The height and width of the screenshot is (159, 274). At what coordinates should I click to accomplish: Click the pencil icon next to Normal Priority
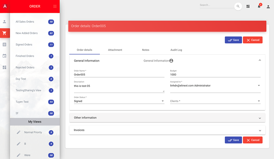pos(19,132)
